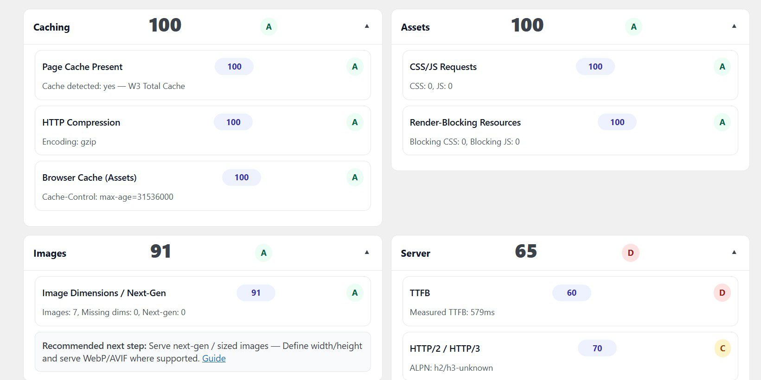Click 'Cache detected: yes — W3 Total Cache'
This screenshot has width=761, height=380.
(x=114, y=86)
